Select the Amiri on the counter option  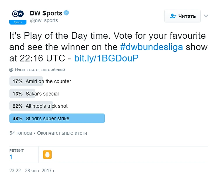(x=48, y=81)
